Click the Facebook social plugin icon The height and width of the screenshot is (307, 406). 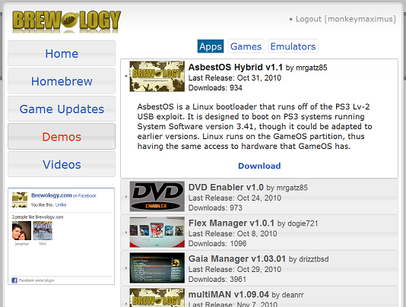pos(14,280)
